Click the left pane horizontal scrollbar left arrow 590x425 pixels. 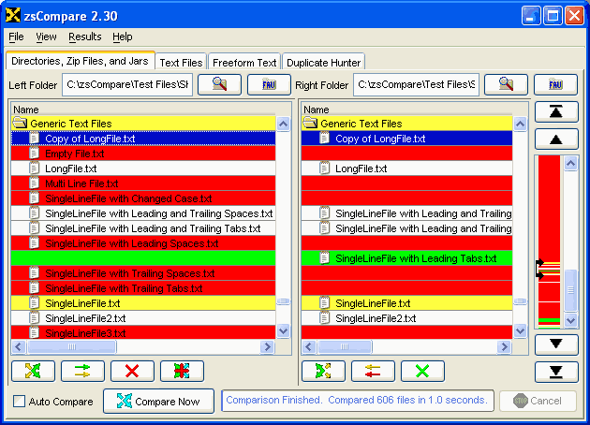[19, 346]
